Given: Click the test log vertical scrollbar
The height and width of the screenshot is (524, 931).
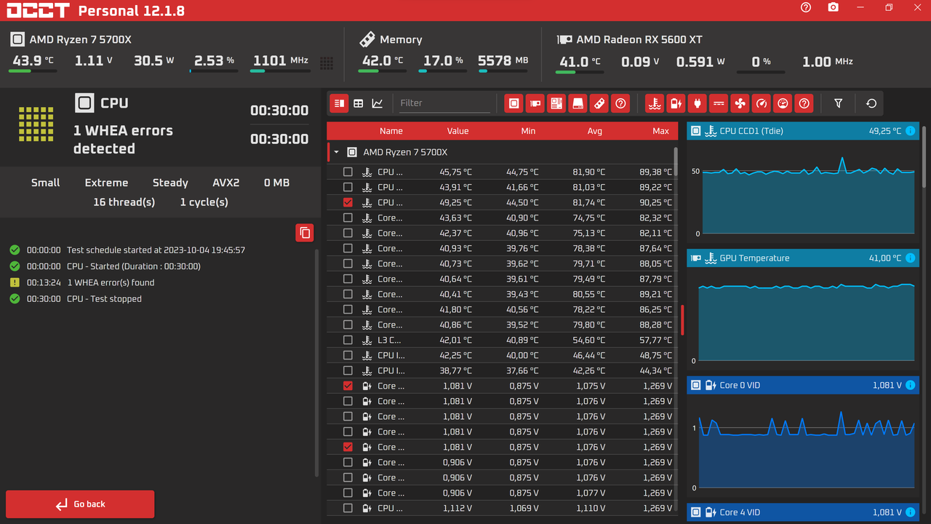Looking at the screenshot, I should [x=316, y=362].
